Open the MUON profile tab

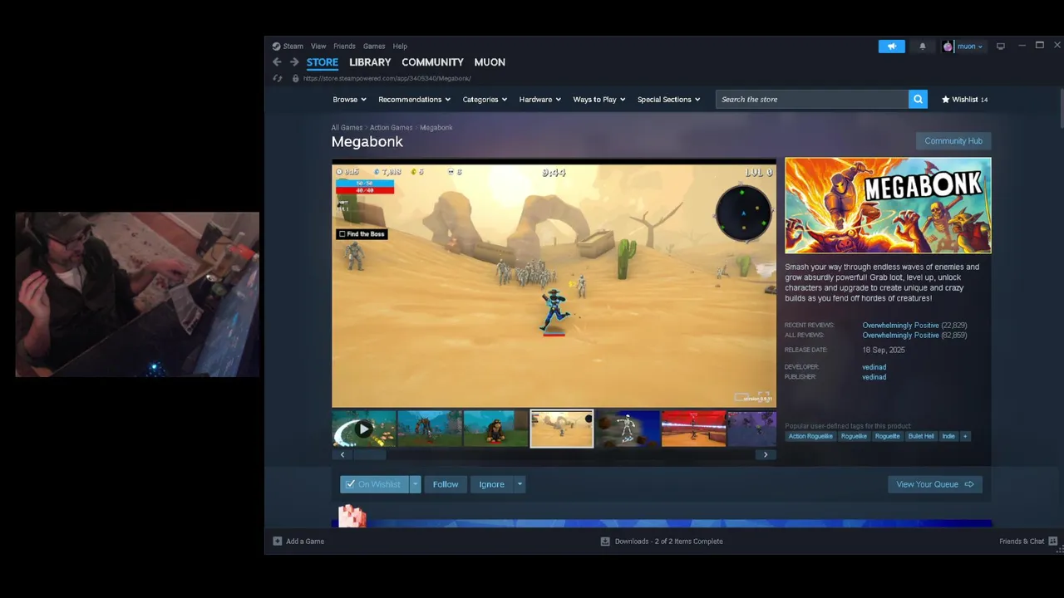click(490, 62)
